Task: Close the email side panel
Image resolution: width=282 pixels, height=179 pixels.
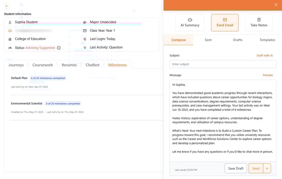Action: pos(276,5)
